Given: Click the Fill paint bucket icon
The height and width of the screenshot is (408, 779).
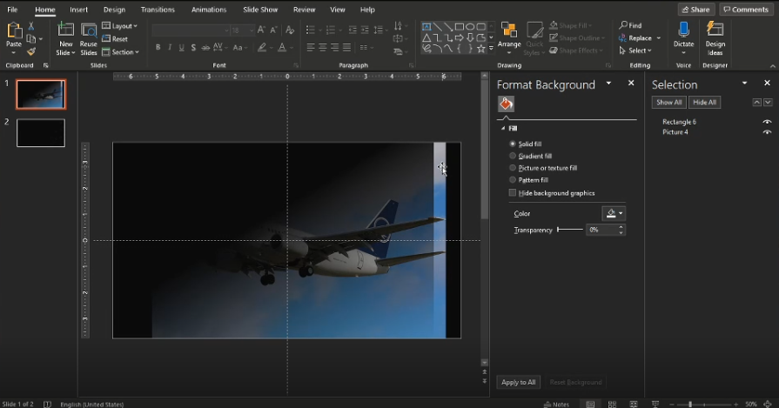Looking at the screenshot, I should (x=506, y=104).
